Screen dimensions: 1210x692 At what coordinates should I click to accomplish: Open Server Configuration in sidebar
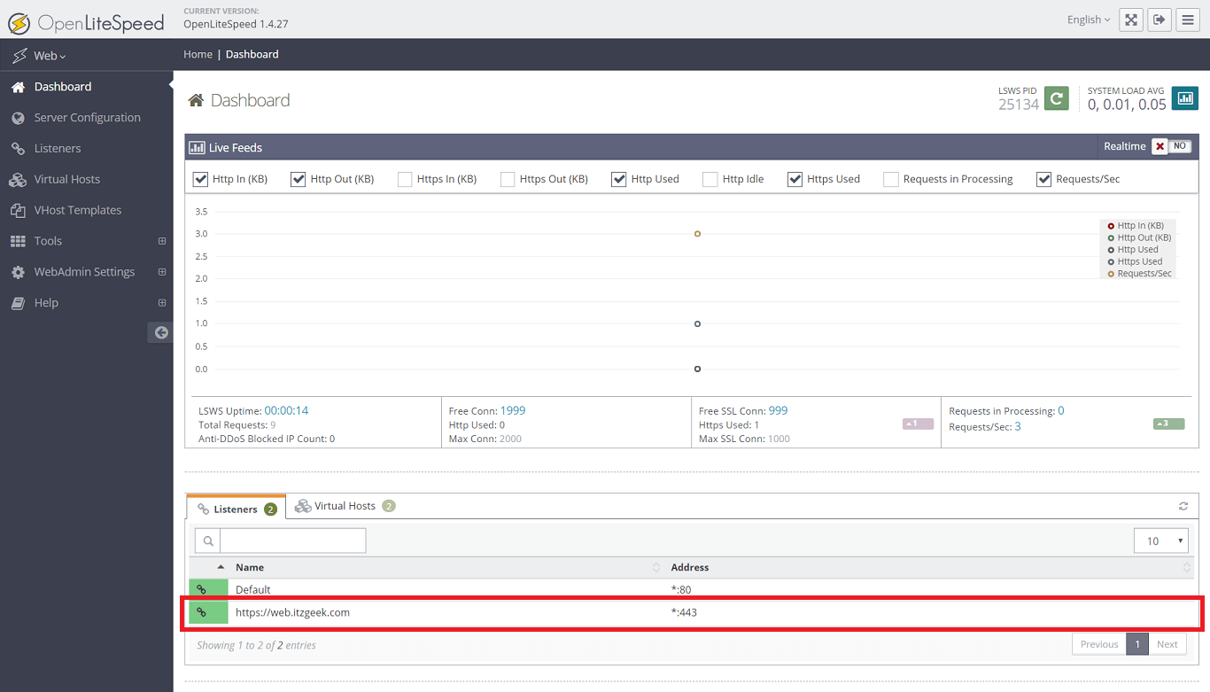[87, 118]
